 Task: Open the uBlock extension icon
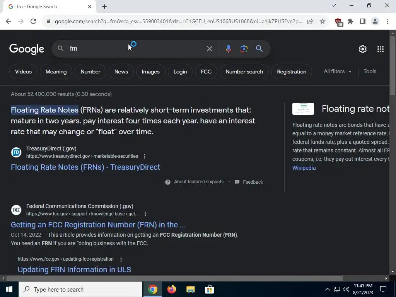[x=339, y=22]
